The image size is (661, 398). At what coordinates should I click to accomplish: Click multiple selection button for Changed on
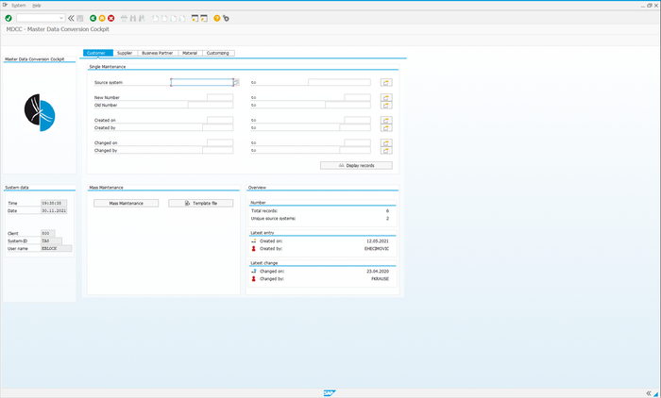point(386,143)
